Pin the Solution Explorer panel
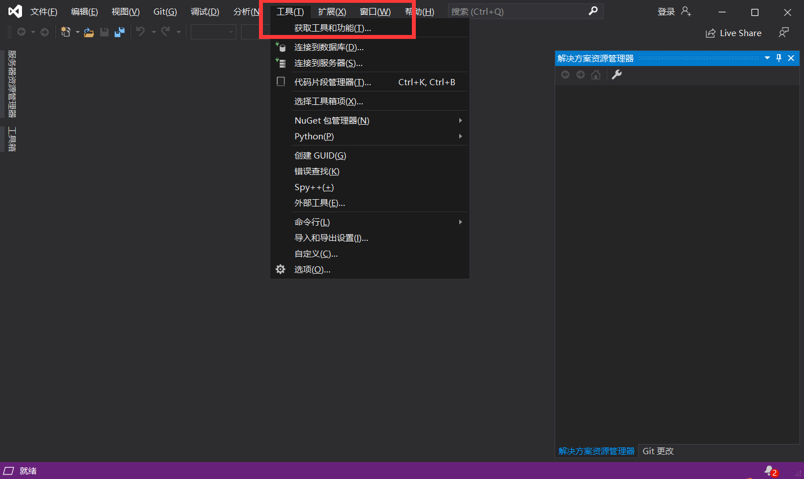This screenshot has height=479, width=804. coord(779,58)
